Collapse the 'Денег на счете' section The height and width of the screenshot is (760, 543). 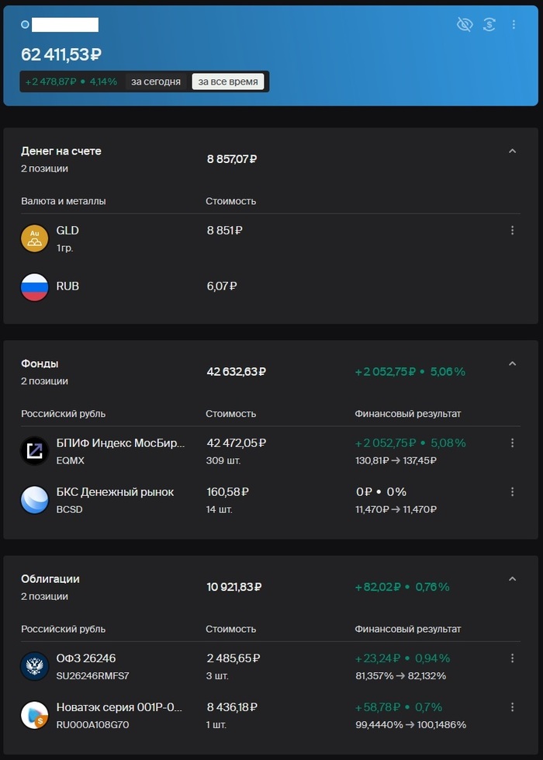coord(512,151)
